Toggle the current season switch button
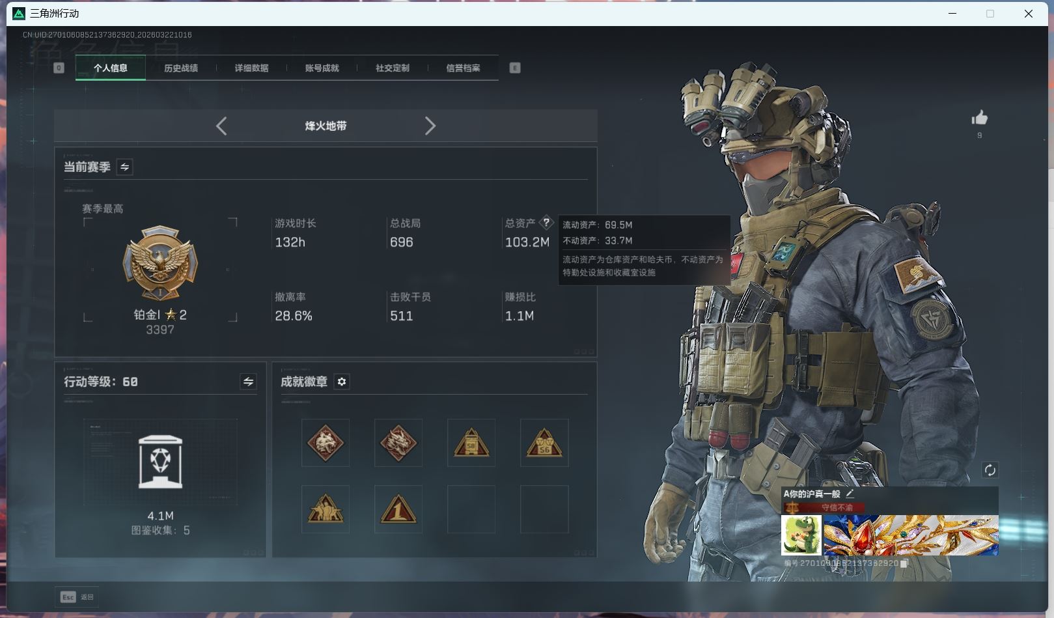The image size is (1054, 618). pos(124,167)
